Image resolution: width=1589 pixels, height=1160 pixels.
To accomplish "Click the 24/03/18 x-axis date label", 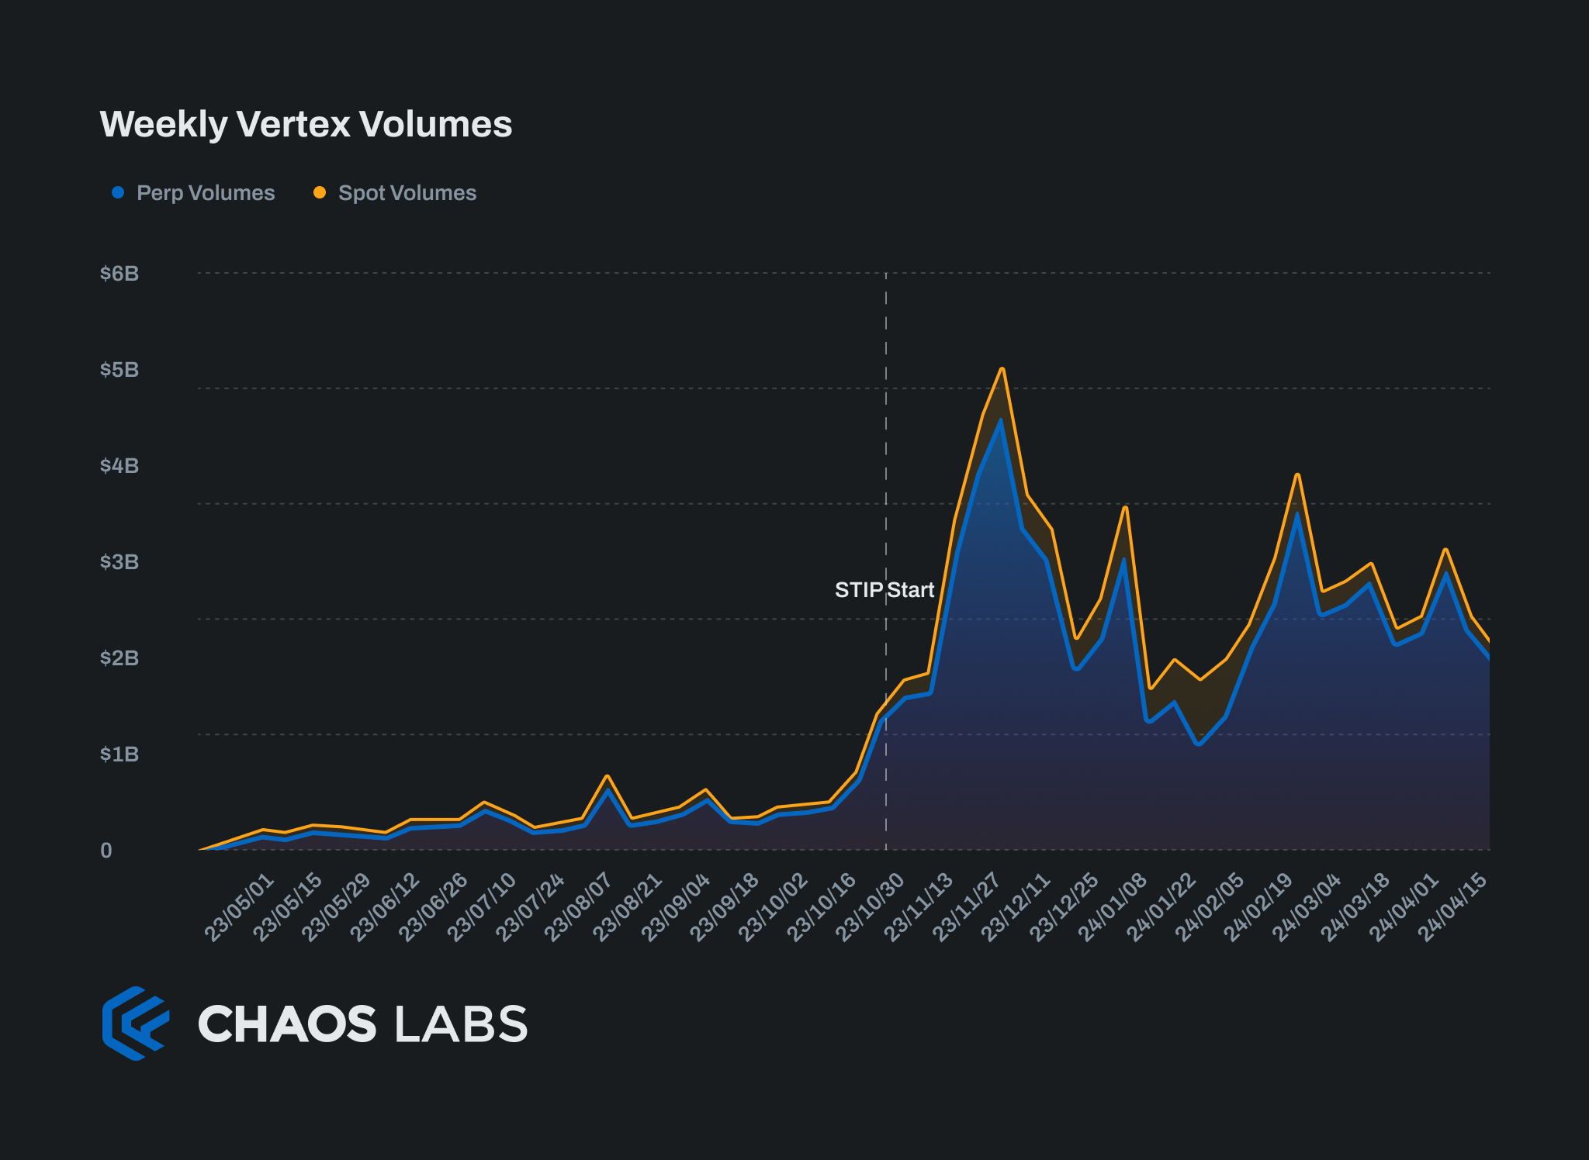I will pyautogui.click(x=1355, y=907).
